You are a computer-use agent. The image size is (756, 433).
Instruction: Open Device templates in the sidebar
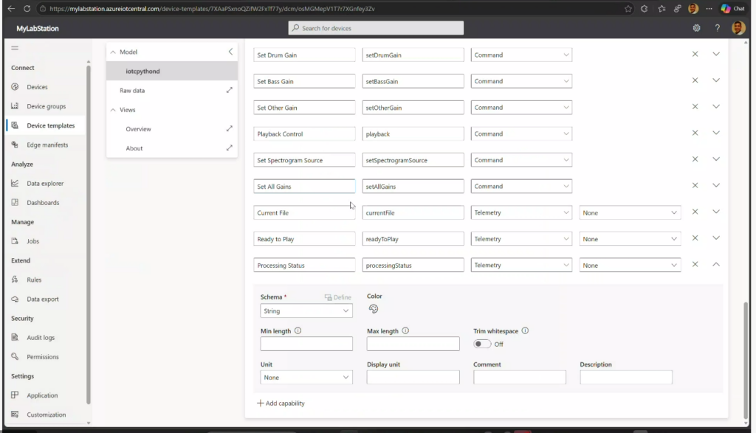[50, 125]
